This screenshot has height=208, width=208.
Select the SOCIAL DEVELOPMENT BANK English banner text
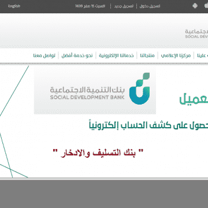[x=87, y=97]
